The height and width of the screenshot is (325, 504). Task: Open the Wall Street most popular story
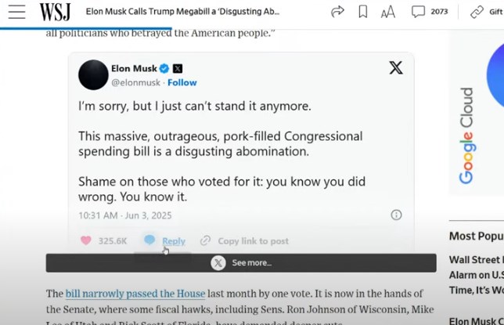click(477, 275)
